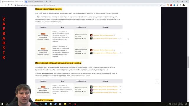Image resolution: width=189 pixels, height=106 pixels.
Task: Click the site info lock icon
Action: pyautogui.click(x=16, y=5)
